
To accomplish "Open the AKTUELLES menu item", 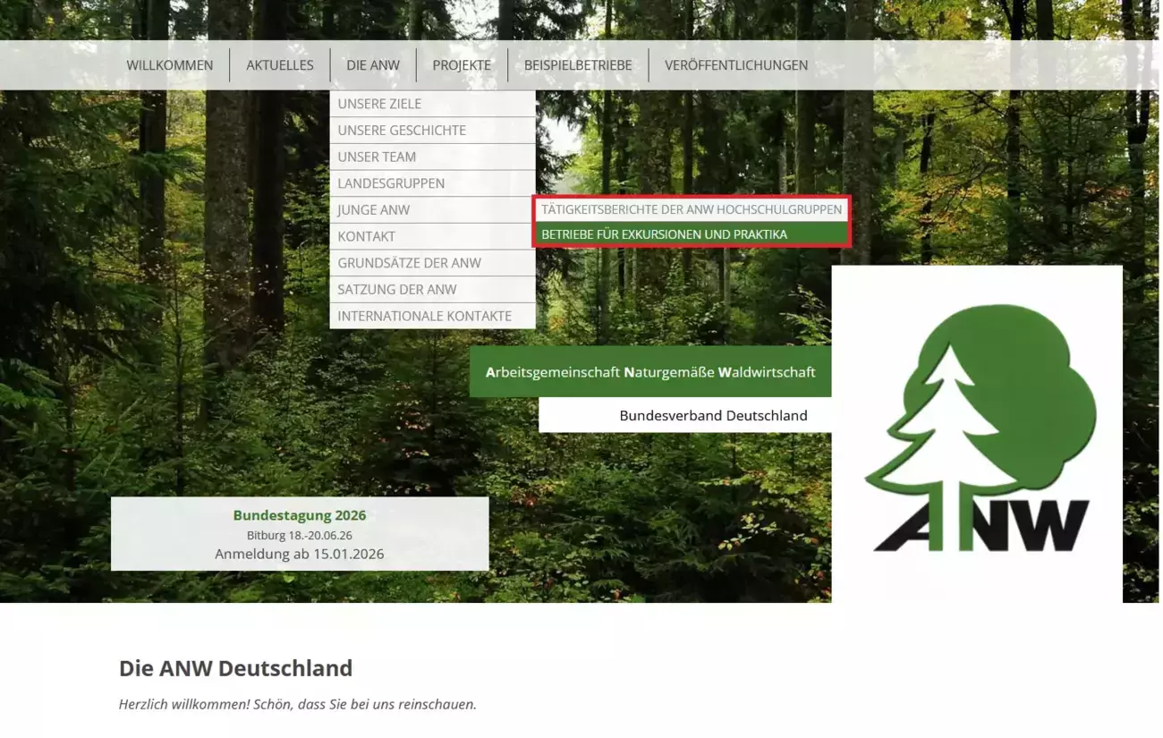I will 280,64.
